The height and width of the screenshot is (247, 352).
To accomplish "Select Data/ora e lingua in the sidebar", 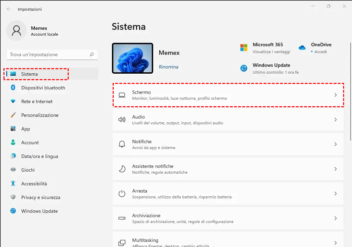I will point(39,156).
